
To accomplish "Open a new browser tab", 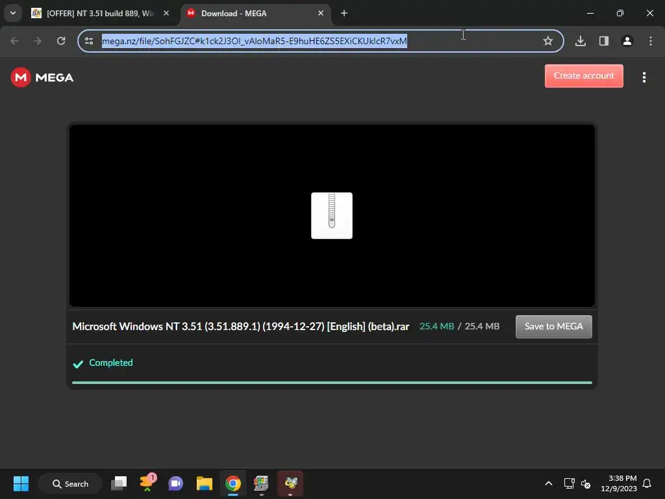I will (344, 13).
